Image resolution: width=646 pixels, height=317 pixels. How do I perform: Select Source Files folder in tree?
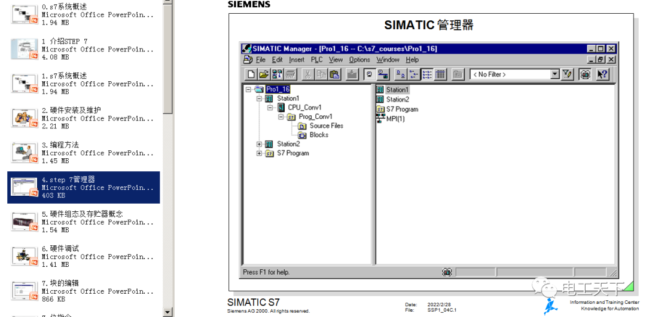[x=327, y=126]
